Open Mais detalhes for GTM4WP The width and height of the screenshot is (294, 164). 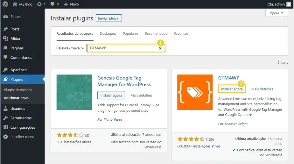click(262, 89)
